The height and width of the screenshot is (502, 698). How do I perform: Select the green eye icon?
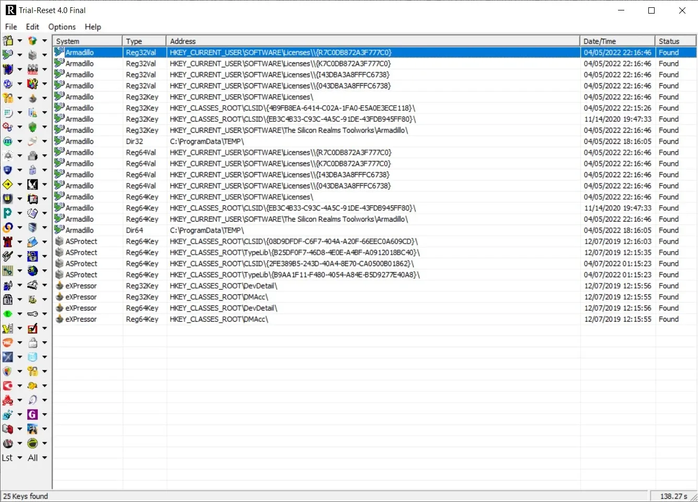click(x=8, y=314)
